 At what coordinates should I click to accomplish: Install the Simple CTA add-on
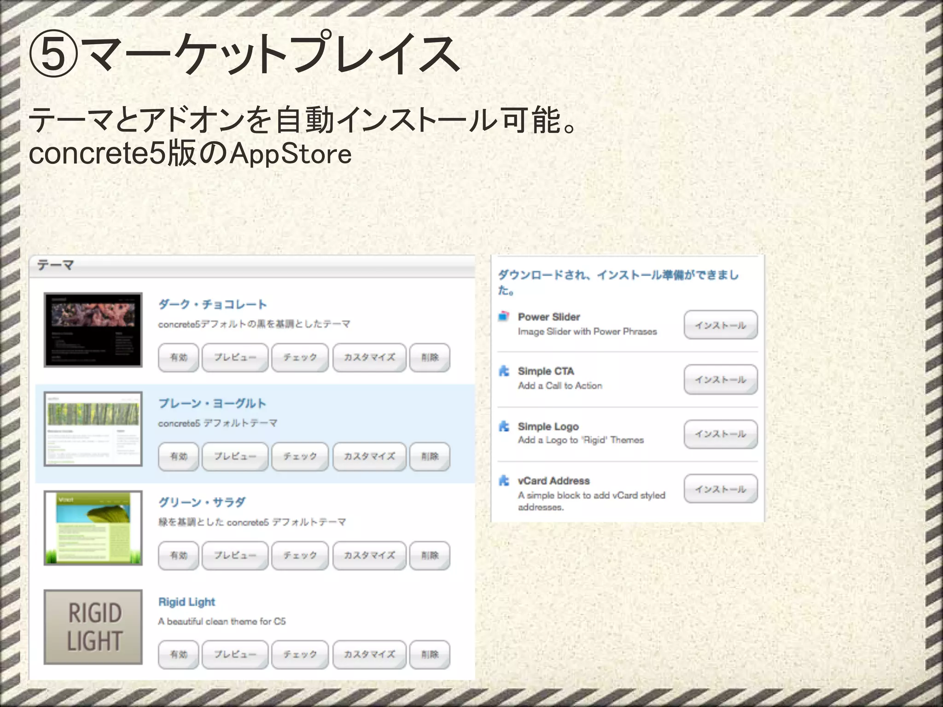tap(721, 379)
